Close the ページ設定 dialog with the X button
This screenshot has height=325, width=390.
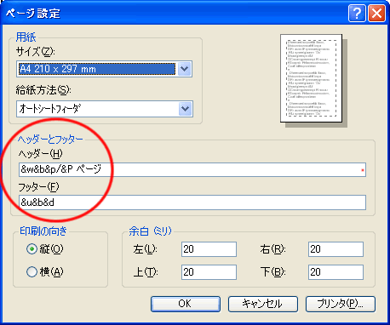coord(376,13)
